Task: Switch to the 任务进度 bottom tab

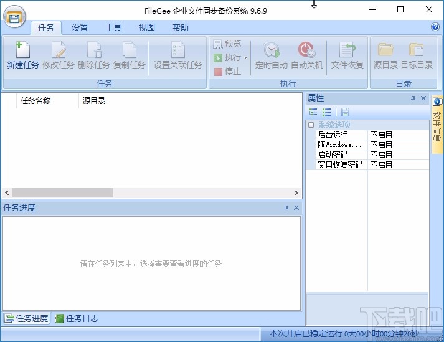Action: point(27,318)
